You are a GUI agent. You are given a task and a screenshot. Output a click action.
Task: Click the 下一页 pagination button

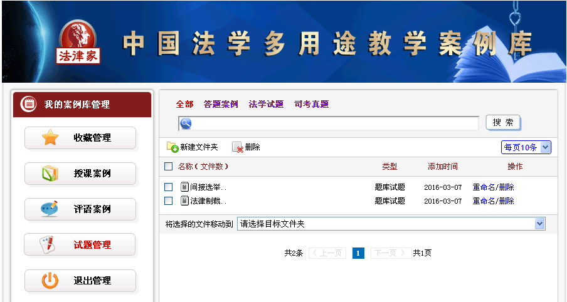(x=391, y=253)
